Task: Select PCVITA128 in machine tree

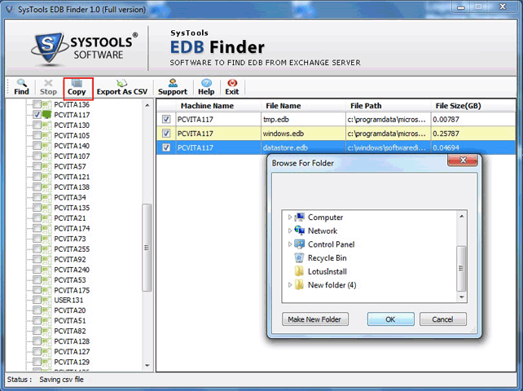Action: coord(72,341)
